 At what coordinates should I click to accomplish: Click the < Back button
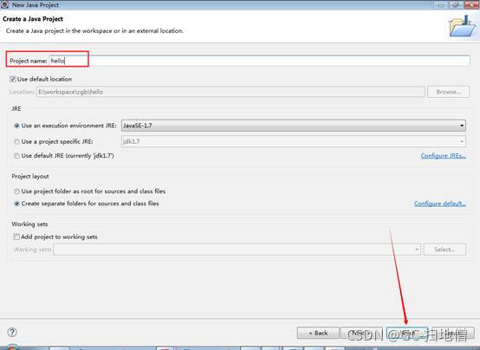coord(318,333)
